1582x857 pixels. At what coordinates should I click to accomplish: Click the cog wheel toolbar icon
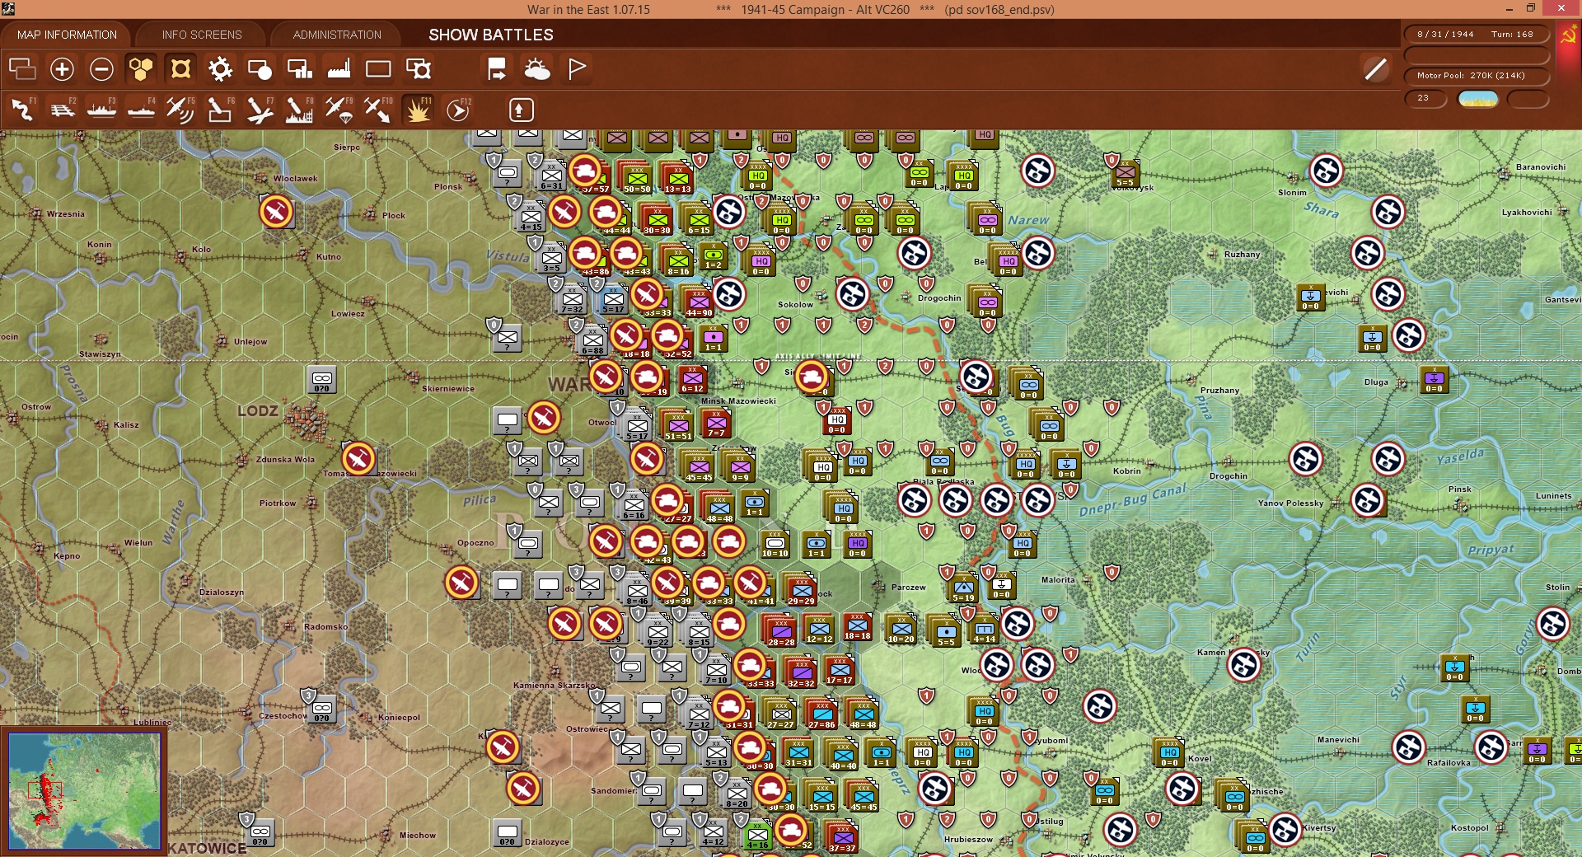point(220,69)
